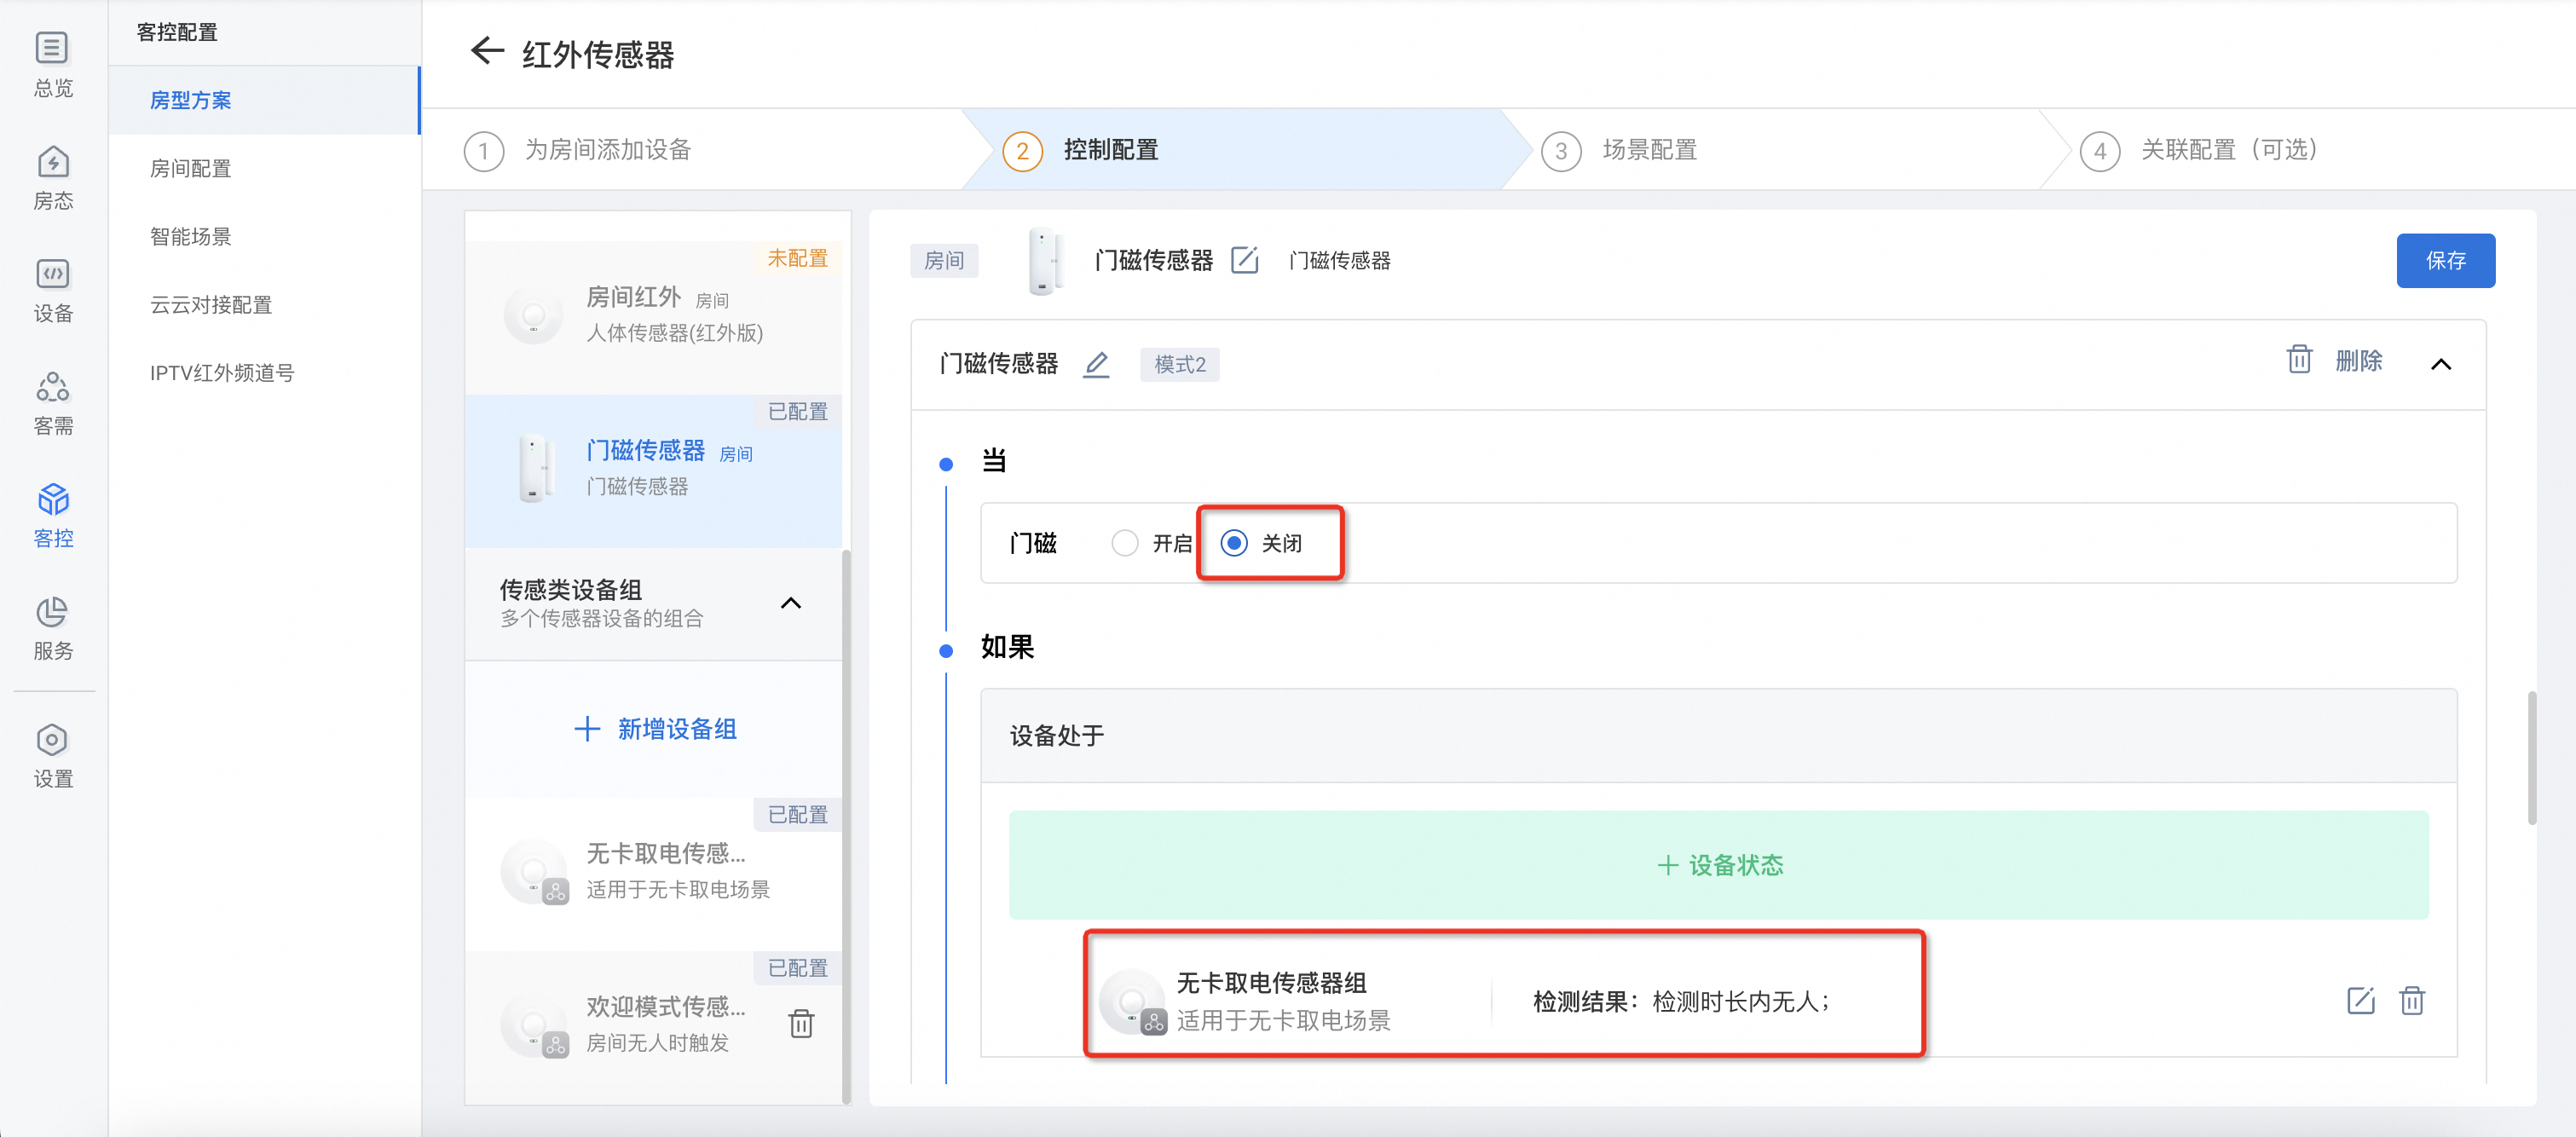Go back using the arrow beside 红外传感器
This screenshot has height=1137, width=2576.
click(x=487, y=51)
